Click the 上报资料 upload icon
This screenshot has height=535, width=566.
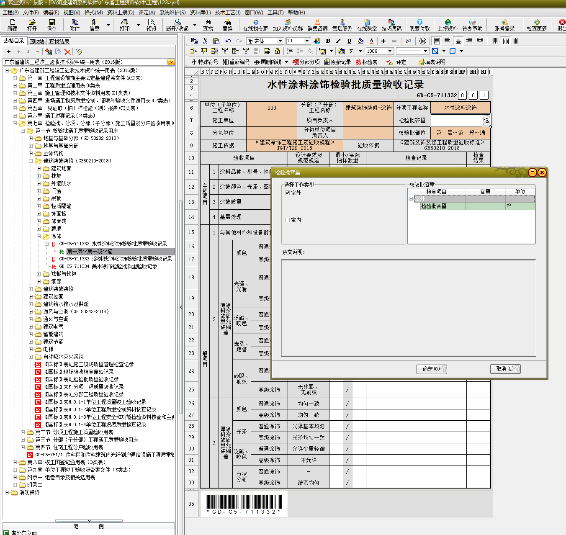tap(448, 25)
